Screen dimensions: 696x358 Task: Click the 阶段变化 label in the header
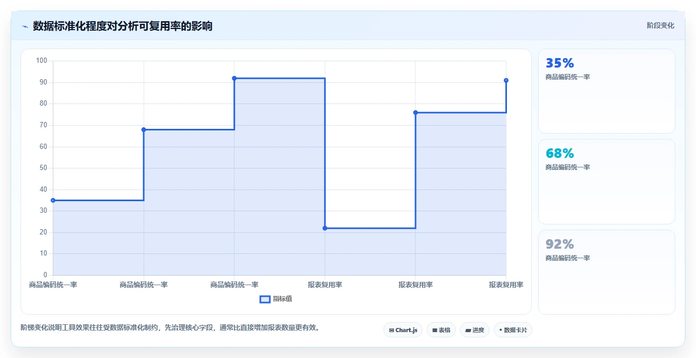[x=660, y=25]
